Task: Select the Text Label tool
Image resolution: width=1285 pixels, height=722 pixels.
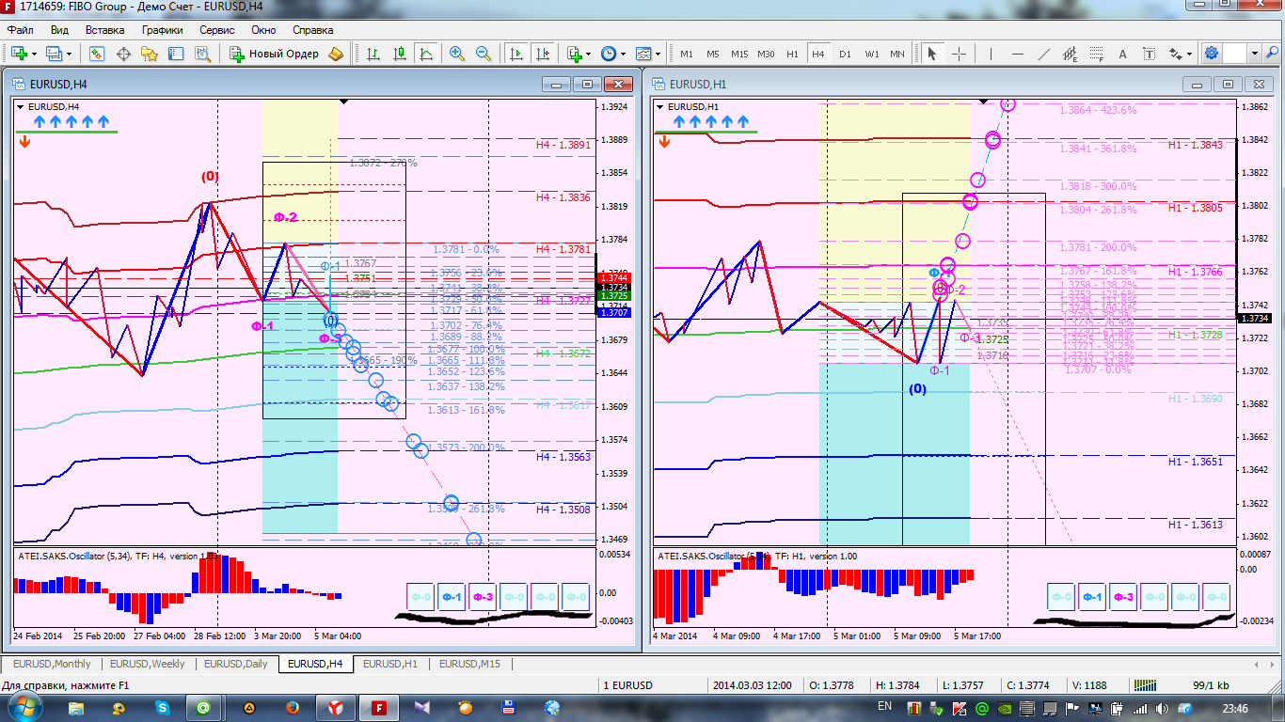Action: [1150, 54]
